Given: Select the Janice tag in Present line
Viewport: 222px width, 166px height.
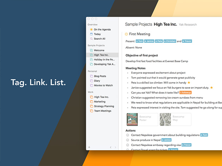Looking at the screenshot, I should pos(149,41).
